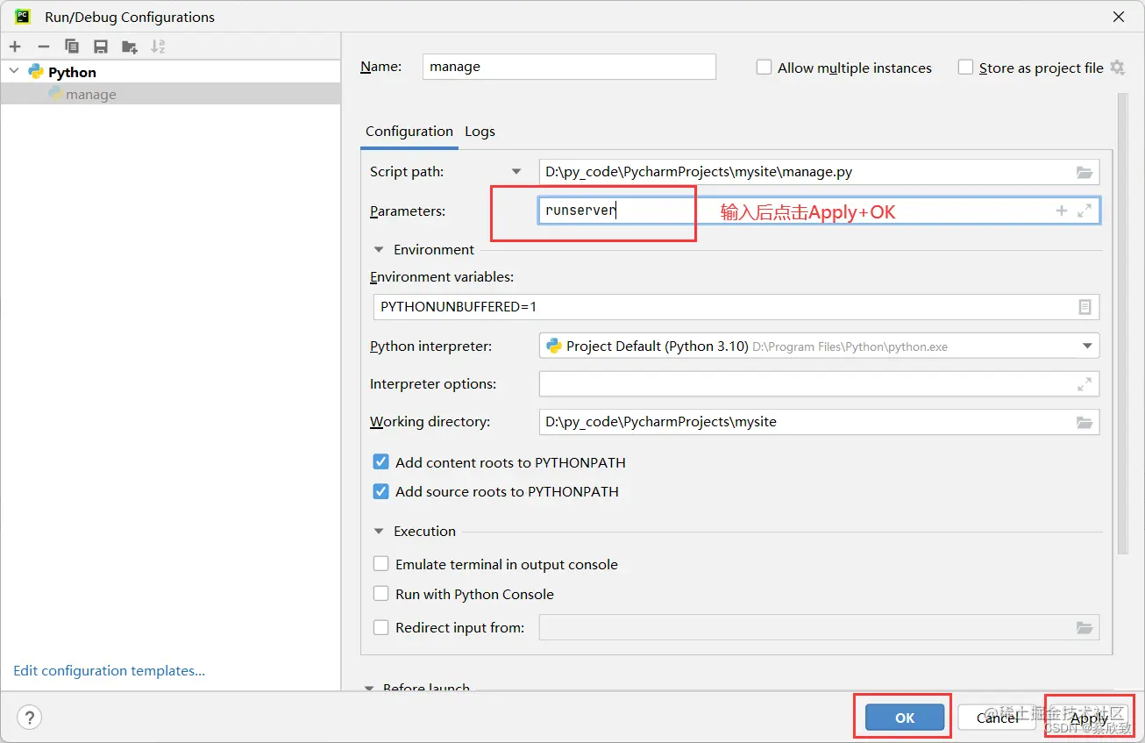This screenshot has width=1145, height=743.
Task: Remove the configuration using the minus icon
Action: [x=44, y=46]
